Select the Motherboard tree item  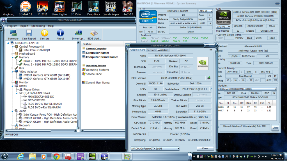27,54
